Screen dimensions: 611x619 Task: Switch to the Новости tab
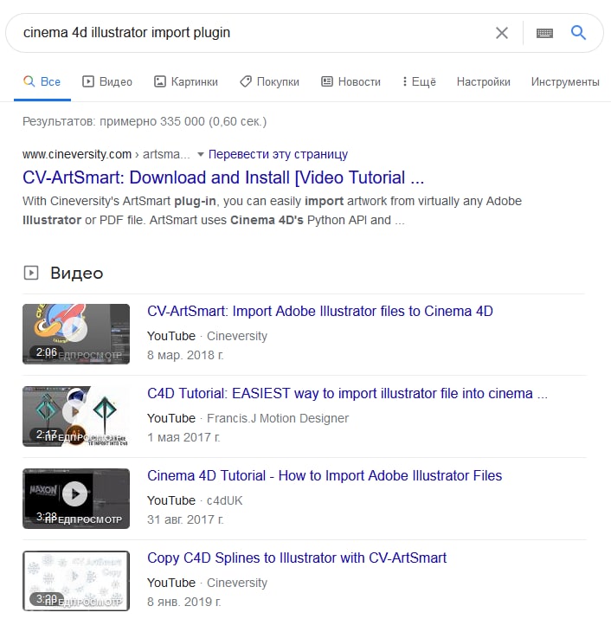(351, 81)
